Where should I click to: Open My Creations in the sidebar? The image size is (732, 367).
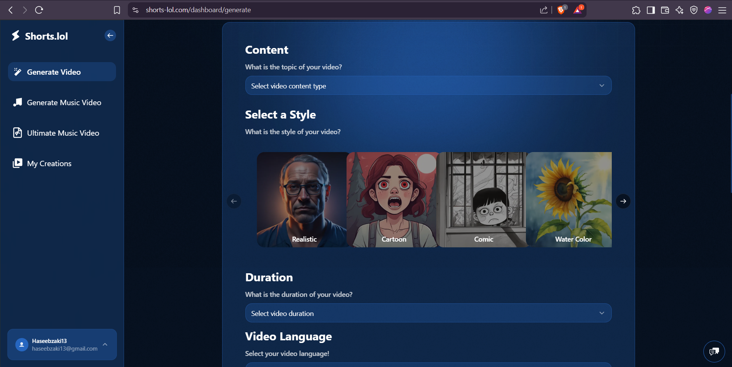point(62,163)
